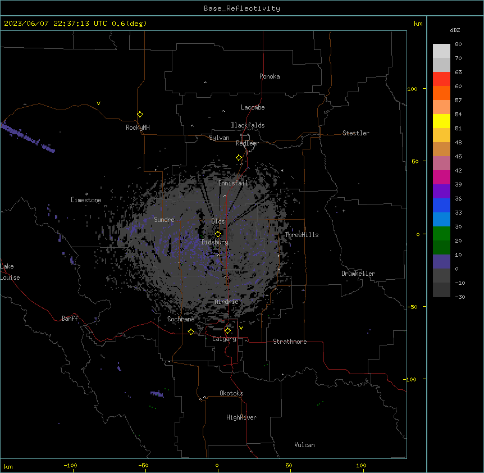Screen dimensions: 484x473
Task: Pick the indigo 0-10 dBZ swatch
Action: point(441,262)
